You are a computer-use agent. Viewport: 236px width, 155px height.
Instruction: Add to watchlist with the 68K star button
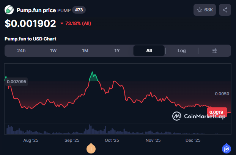205,10
